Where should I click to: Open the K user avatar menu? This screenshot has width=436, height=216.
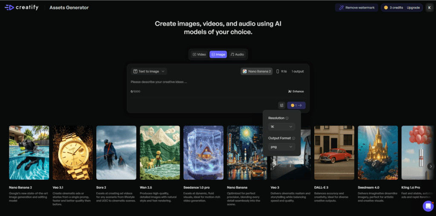pyautogui.click(x=429, y=8)
